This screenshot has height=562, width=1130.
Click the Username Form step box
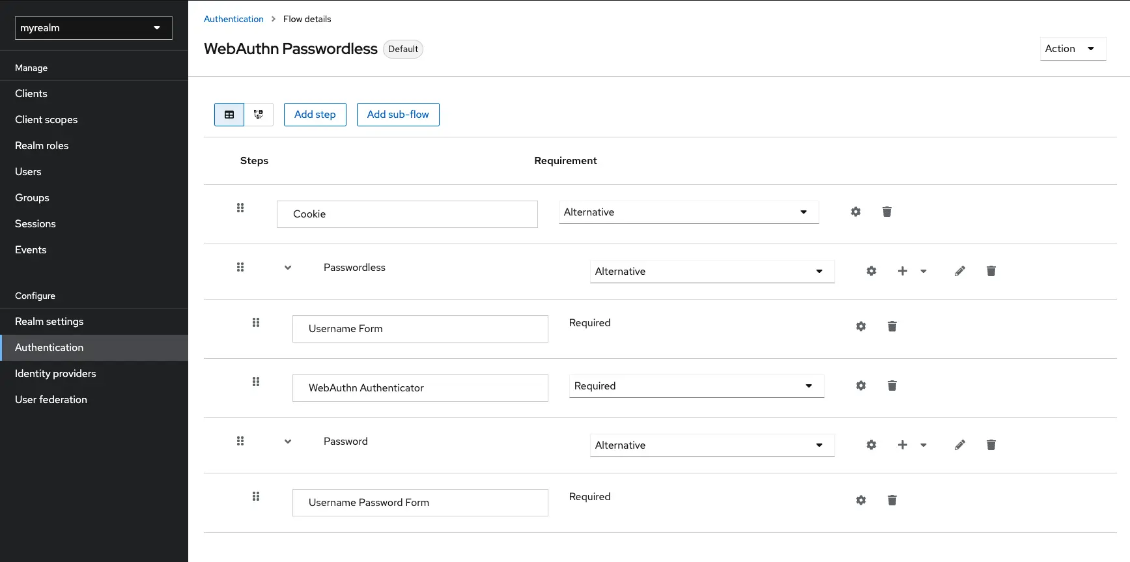[x=420, y=329]
